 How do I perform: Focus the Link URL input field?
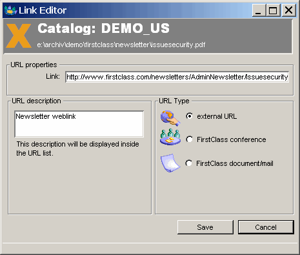pos(177,77)
